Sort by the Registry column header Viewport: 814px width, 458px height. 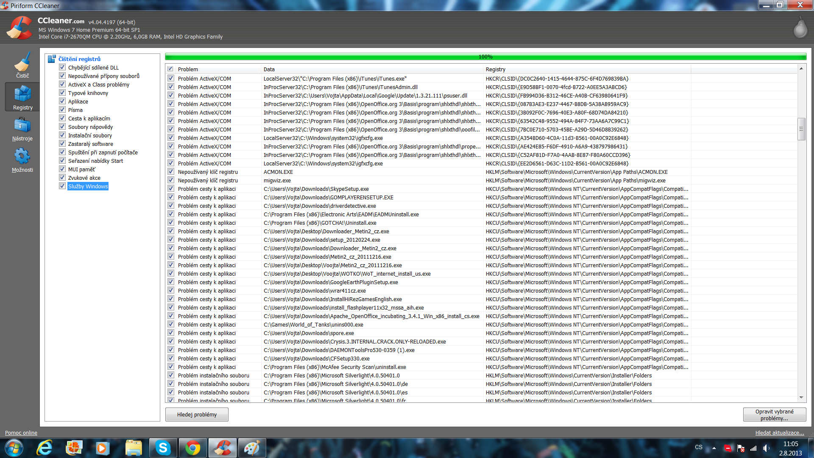pyautogui.click(x=587, y=69)
